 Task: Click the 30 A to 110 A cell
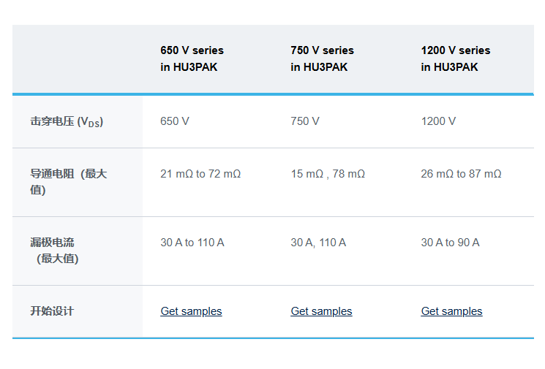click(192, 243)
